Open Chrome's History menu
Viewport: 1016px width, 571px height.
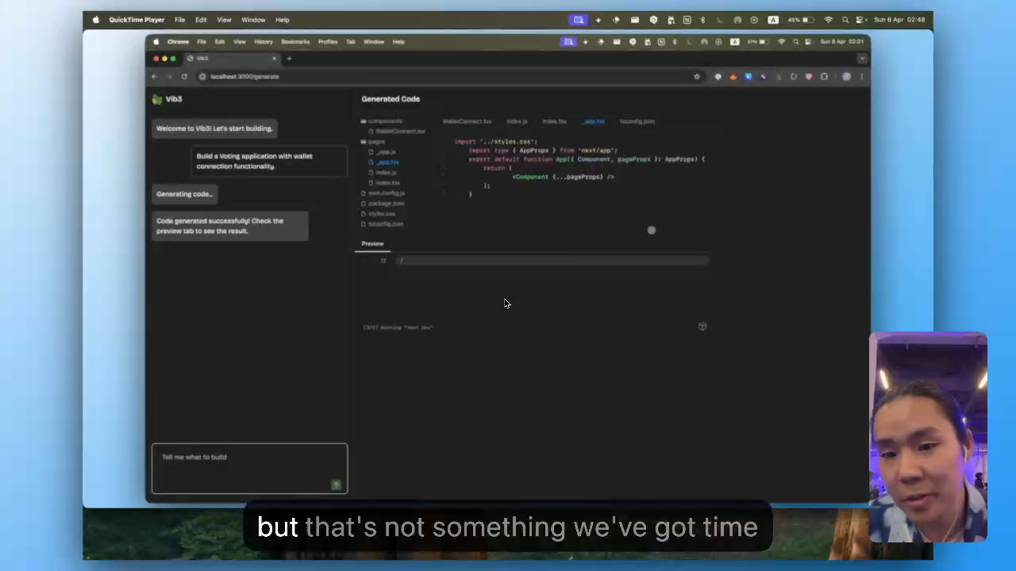coord(264,42)
